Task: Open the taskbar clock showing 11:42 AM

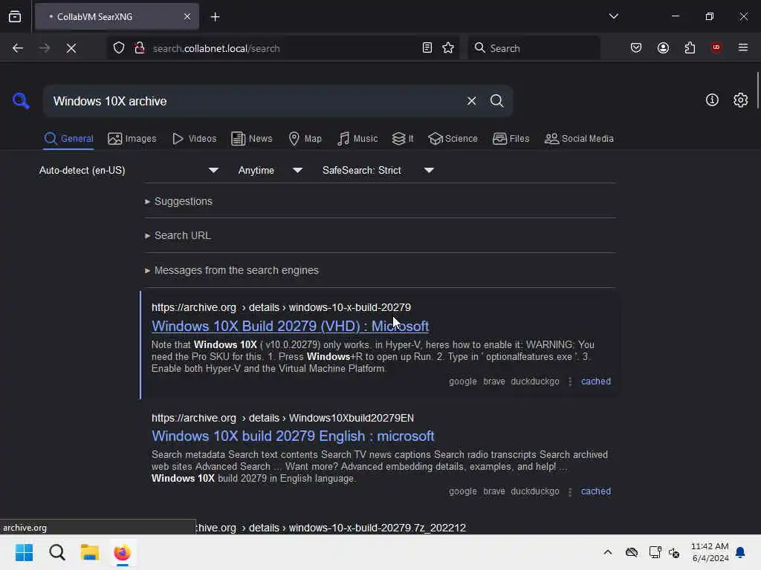Action: pyautogui.click(x=710, y=552)
